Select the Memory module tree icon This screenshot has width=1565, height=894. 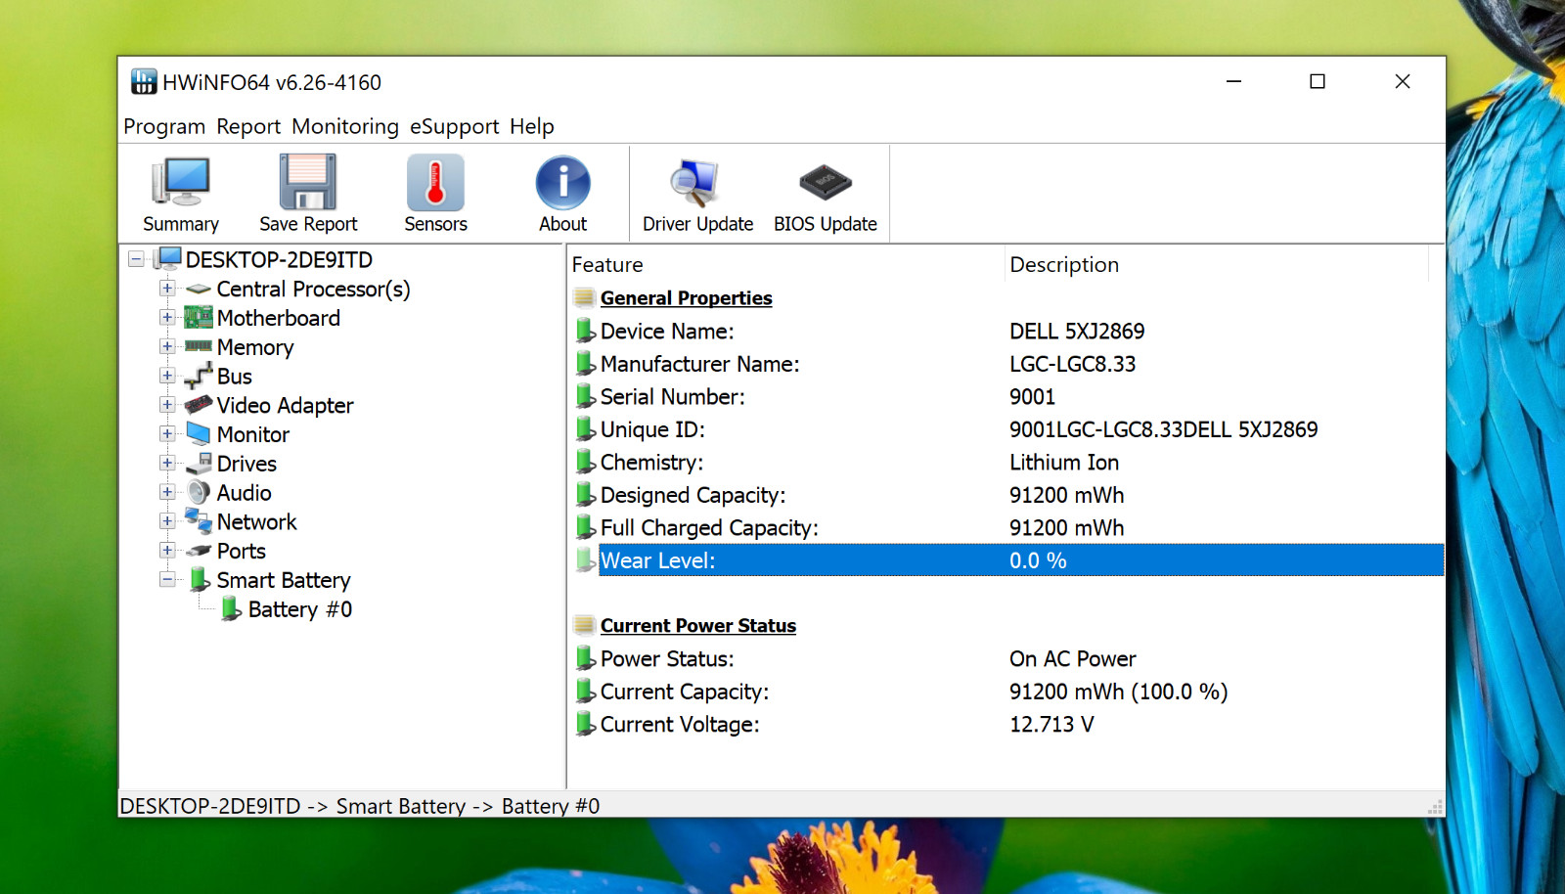point(199,346)
